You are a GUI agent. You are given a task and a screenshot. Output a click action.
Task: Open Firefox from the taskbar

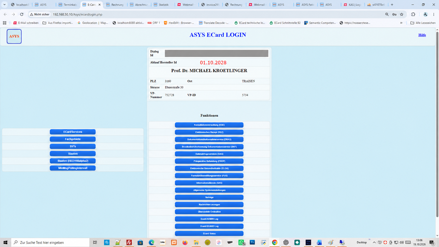[185, 243]
